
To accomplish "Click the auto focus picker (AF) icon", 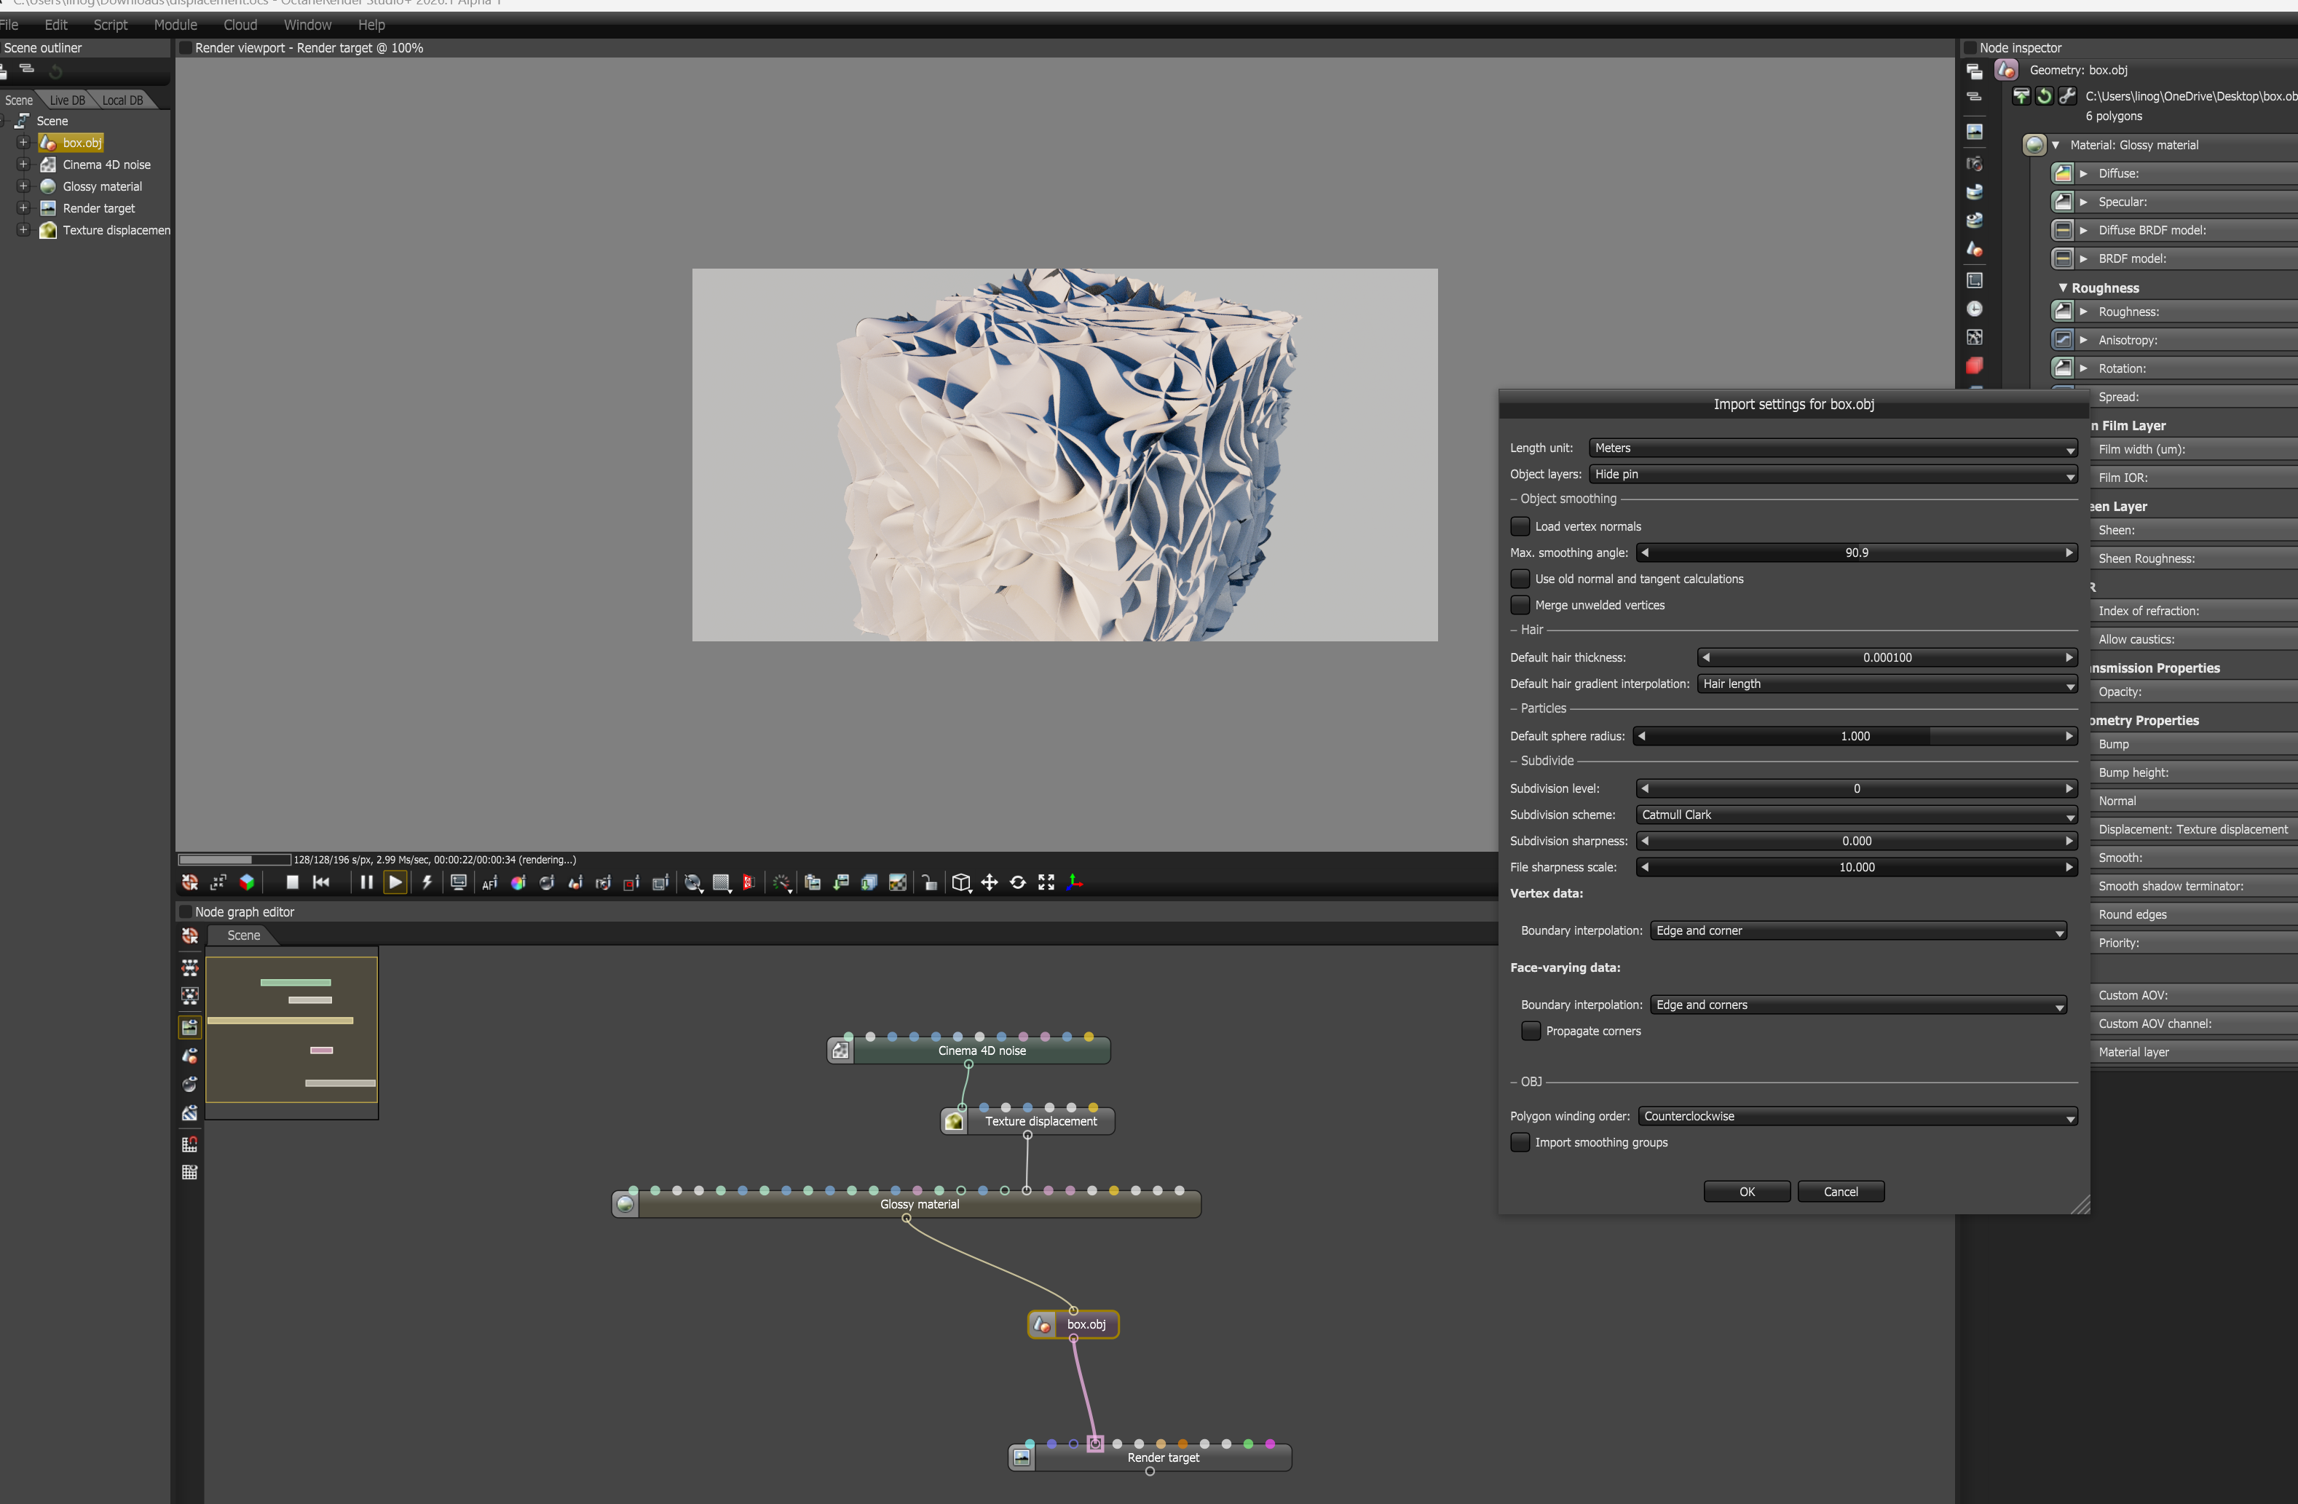I will coord(489,882).
